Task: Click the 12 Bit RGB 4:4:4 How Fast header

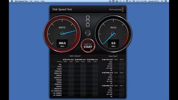Action: coord(107,86)
